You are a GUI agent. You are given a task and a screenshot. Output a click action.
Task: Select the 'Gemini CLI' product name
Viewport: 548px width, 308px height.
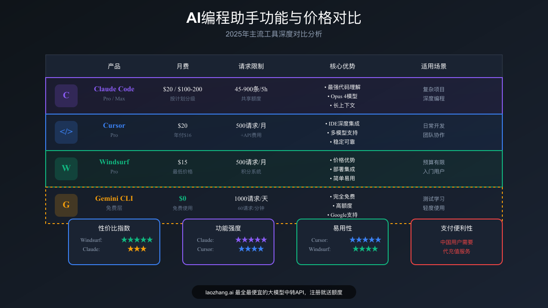coord(114,198)
